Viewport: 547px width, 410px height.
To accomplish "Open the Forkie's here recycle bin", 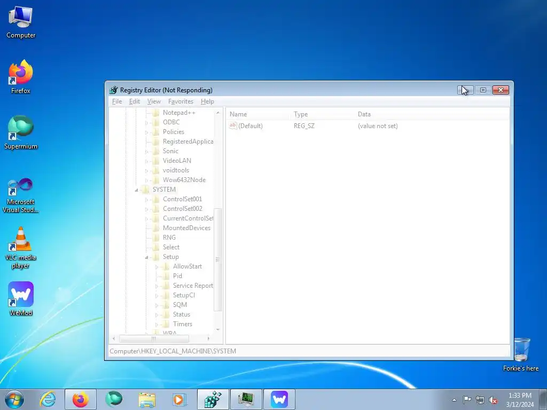I will pos(521,354).
